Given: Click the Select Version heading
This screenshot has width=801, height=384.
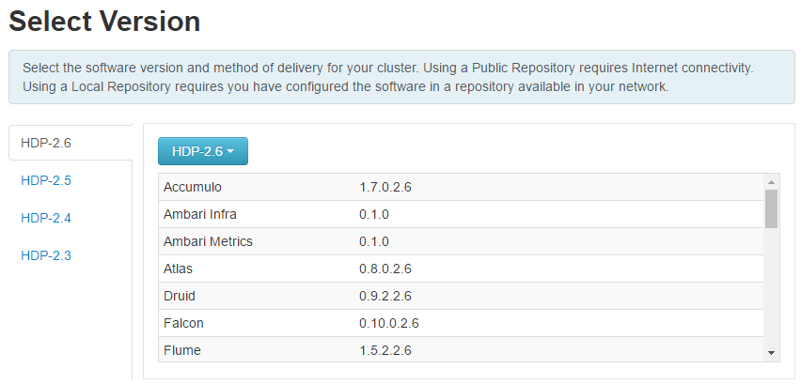Looking at the screenshot, I should pyautogui.click(x=104, y=22).
